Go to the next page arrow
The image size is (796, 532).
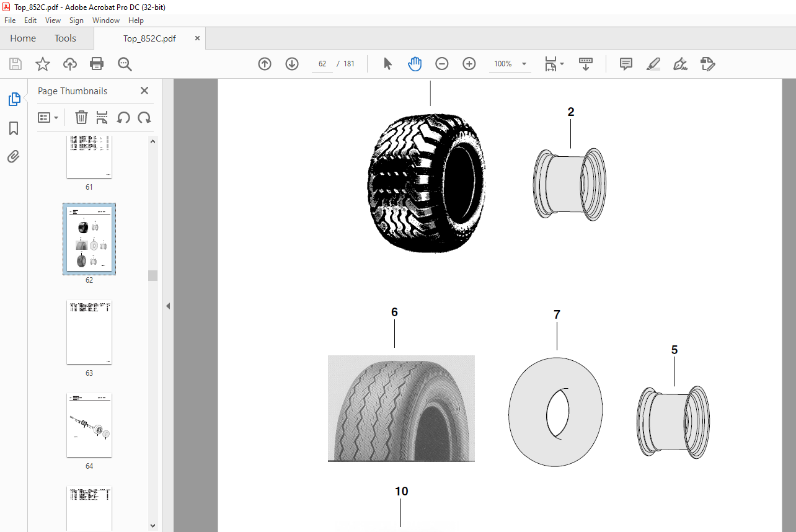click(292, 64)
